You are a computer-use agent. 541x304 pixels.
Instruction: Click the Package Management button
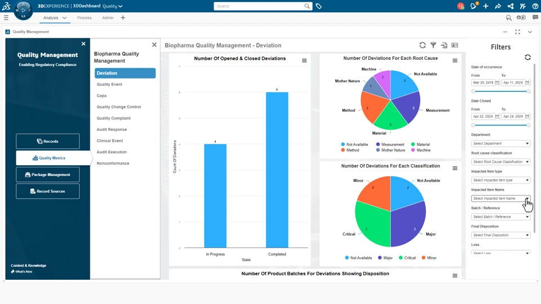(47, 174)
